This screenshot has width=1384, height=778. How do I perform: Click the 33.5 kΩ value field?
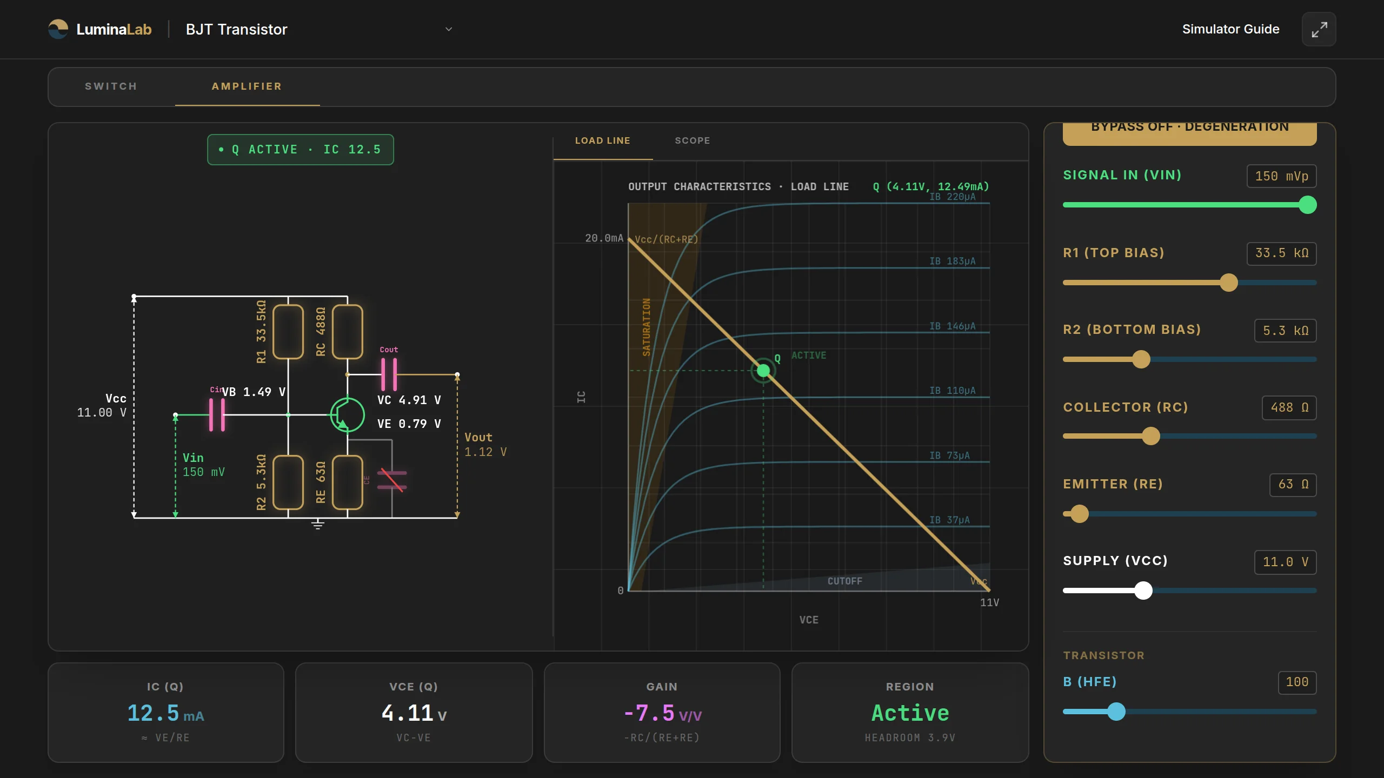pyautogui.click(x=1281, y=253)
